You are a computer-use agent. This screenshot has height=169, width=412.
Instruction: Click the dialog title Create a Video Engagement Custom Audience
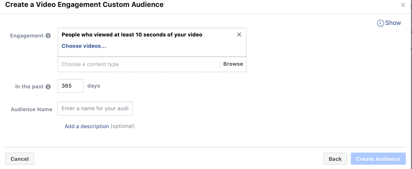click(84, 5)
